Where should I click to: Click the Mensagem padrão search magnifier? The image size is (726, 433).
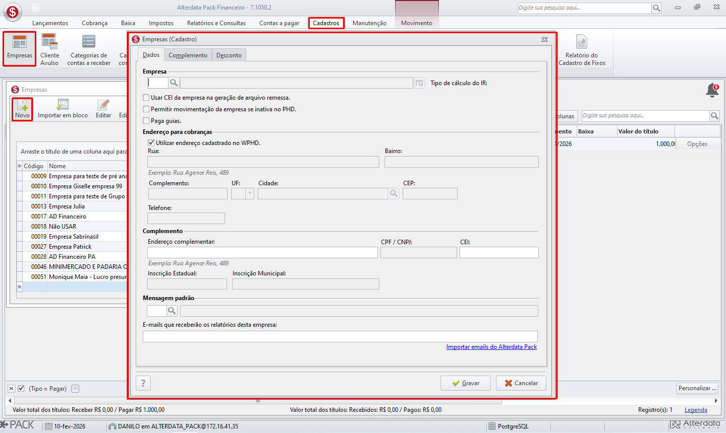(x=172, y=311)
